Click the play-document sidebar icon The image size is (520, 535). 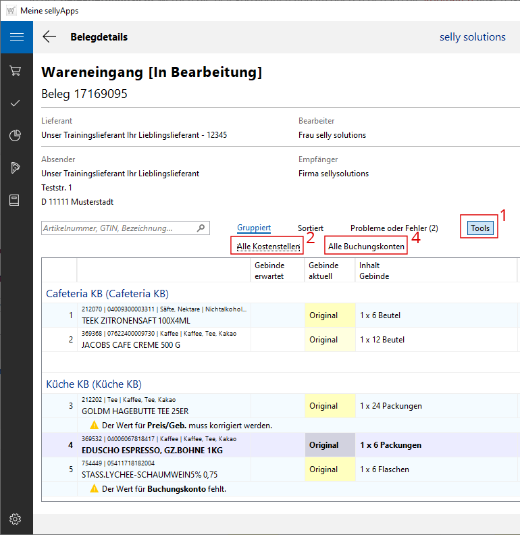point(16,168)
